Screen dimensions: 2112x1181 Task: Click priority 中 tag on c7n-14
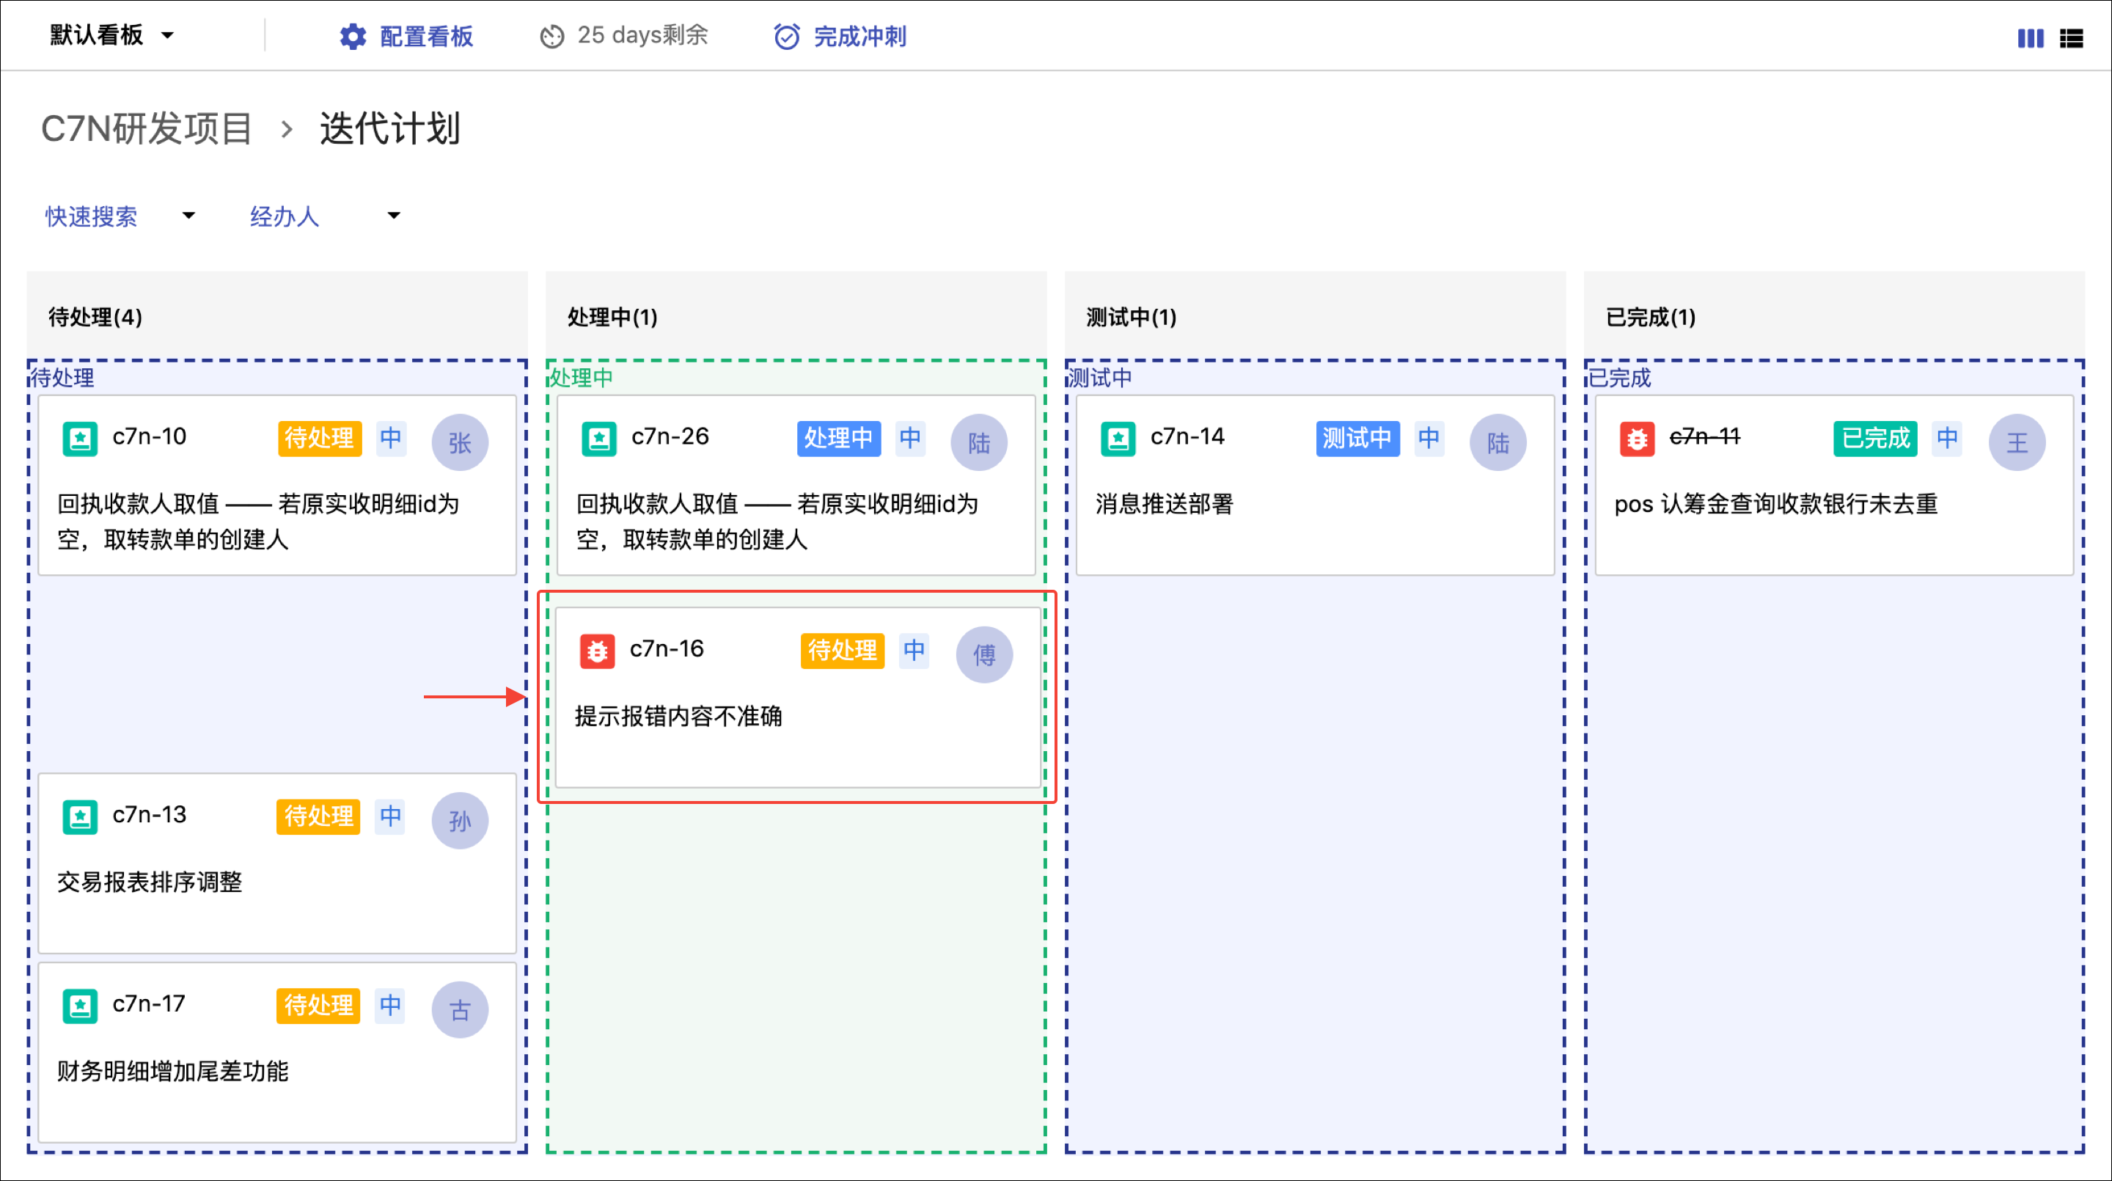[x=1429, y=438]
